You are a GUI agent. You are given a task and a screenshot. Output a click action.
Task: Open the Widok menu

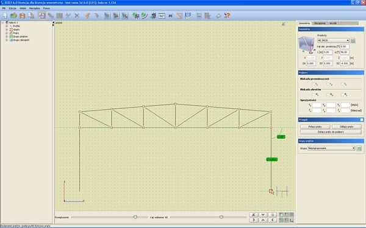(x=23, y=8)
